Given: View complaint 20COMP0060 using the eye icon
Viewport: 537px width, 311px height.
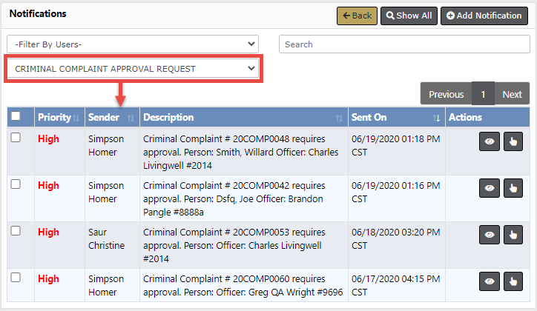Looking at the screenshot, I should (489, 281).
